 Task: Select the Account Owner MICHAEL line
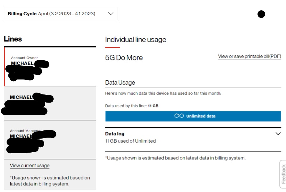coord(50,67)
